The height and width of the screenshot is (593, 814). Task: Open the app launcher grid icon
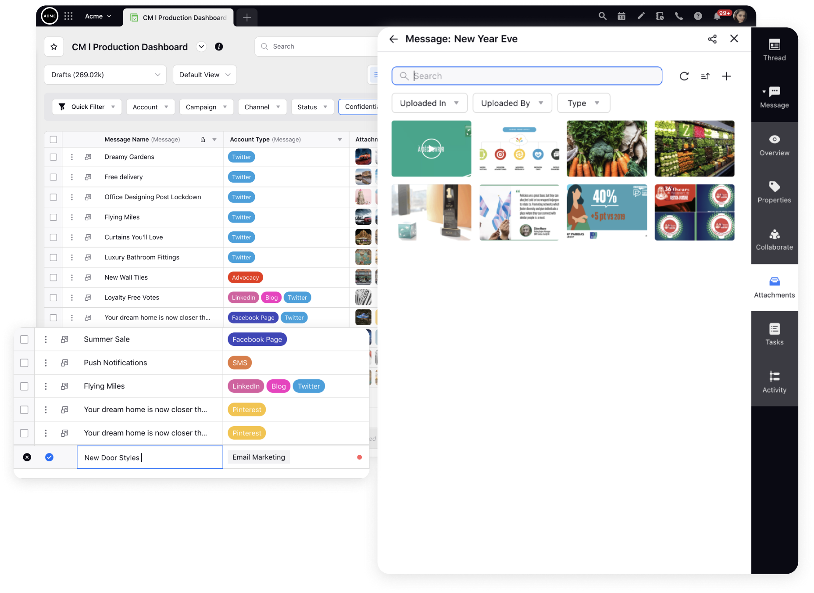68,16
